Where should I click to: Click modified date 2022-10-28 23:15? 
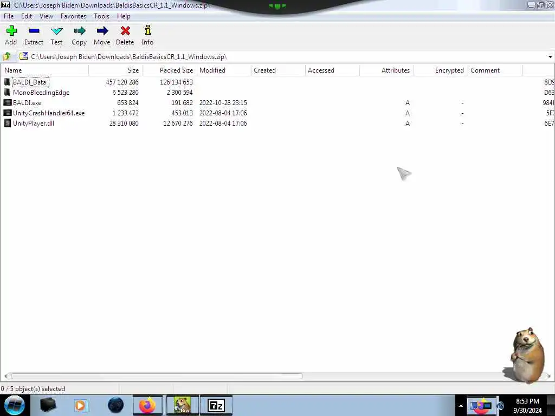[x=223, y=102]
